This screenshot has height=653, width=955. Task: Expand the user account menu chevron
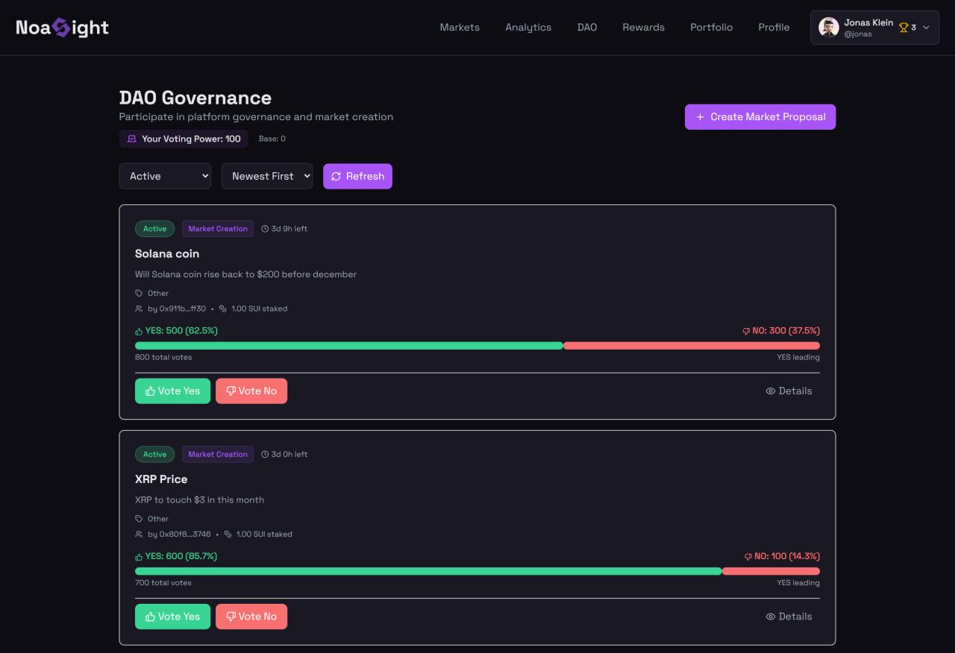926,28
